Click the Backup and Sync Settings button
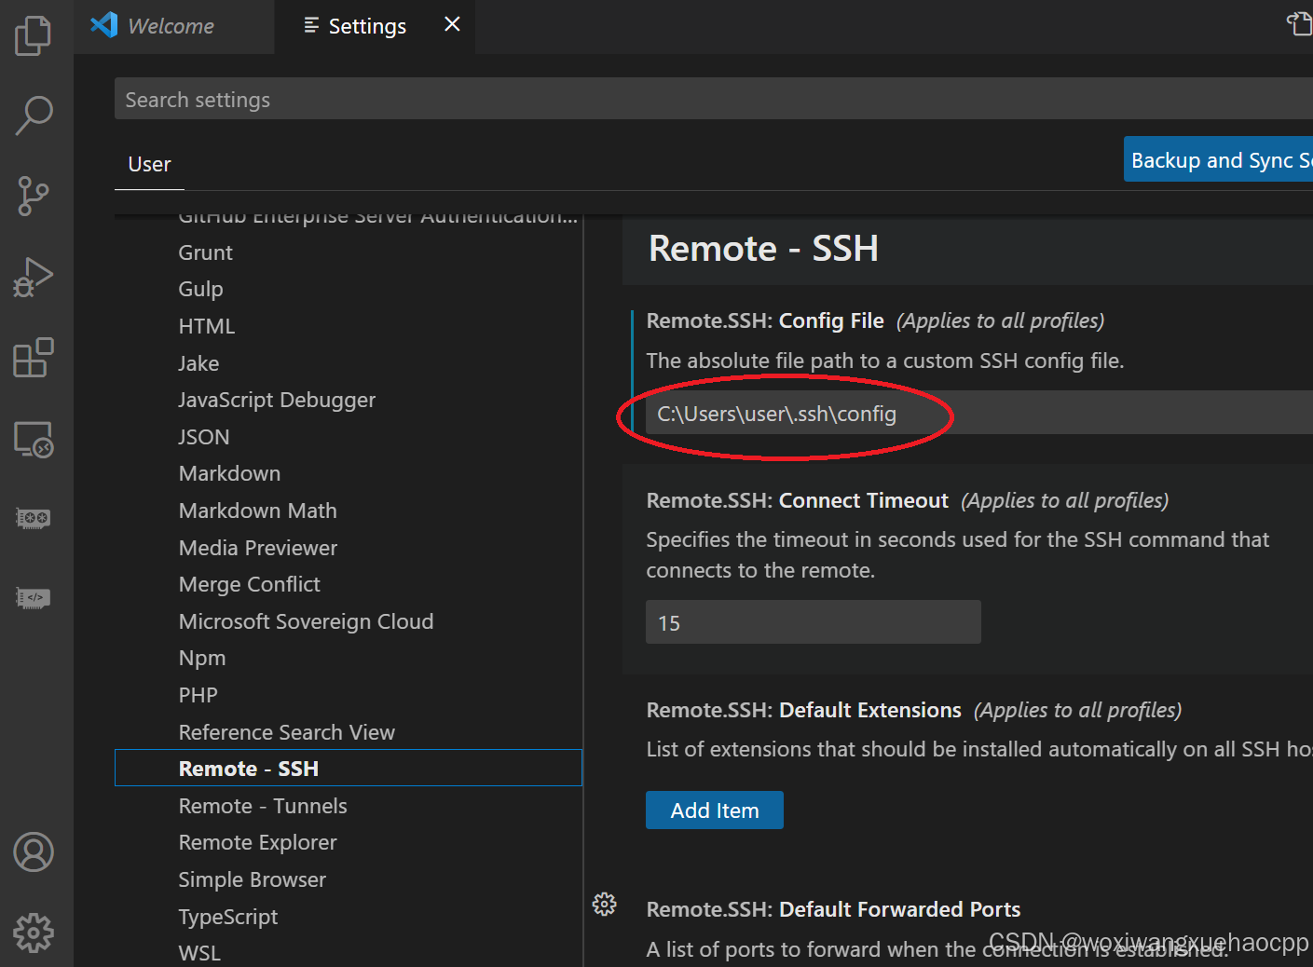Image resolution: width=1313 pixels, height=967 pixels. [1219, 159]
